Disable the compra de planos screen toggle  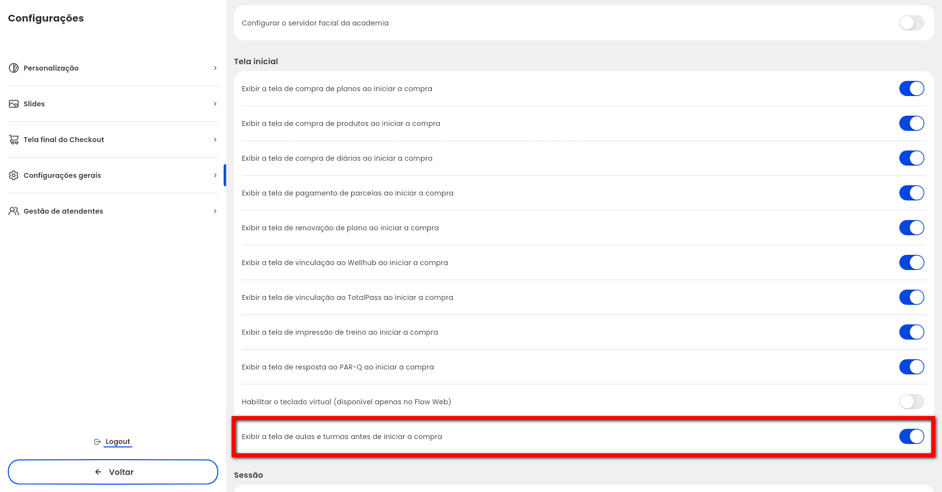coord(911,89)
